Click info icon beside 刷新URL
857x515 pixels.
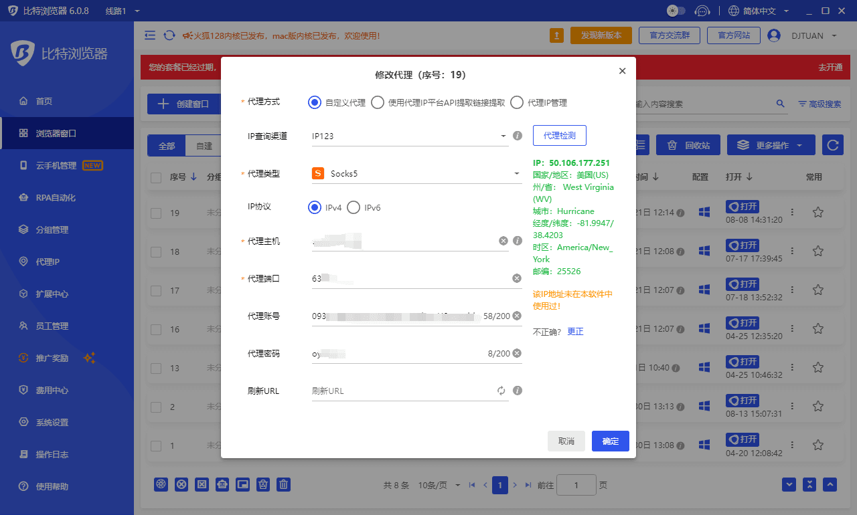tap(517, 391)
